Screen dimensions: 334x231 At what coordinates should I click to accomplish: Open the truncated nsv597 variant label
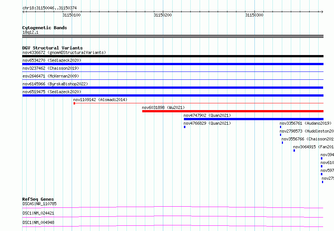327,170
